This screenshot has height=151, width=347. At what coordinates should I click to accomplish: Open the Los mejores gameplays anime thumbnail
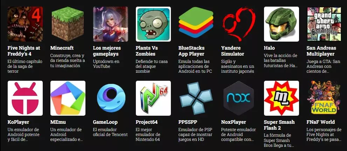click(110, 24)
